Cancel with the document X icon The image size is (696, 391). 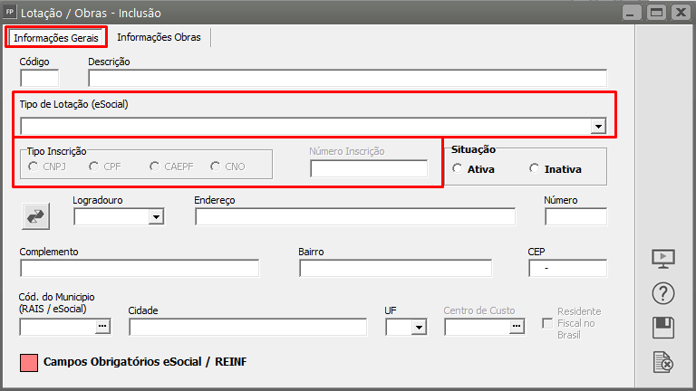(x=663, y=362)
